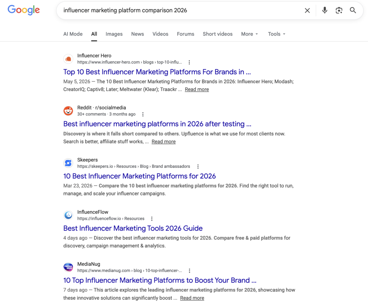
Task: Switch to Forums tab
Action: pyautogui.click(x=186, y=34)
